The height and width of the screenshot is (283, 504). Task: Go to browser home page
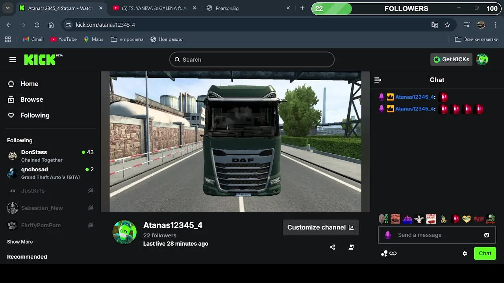point(51,25)
